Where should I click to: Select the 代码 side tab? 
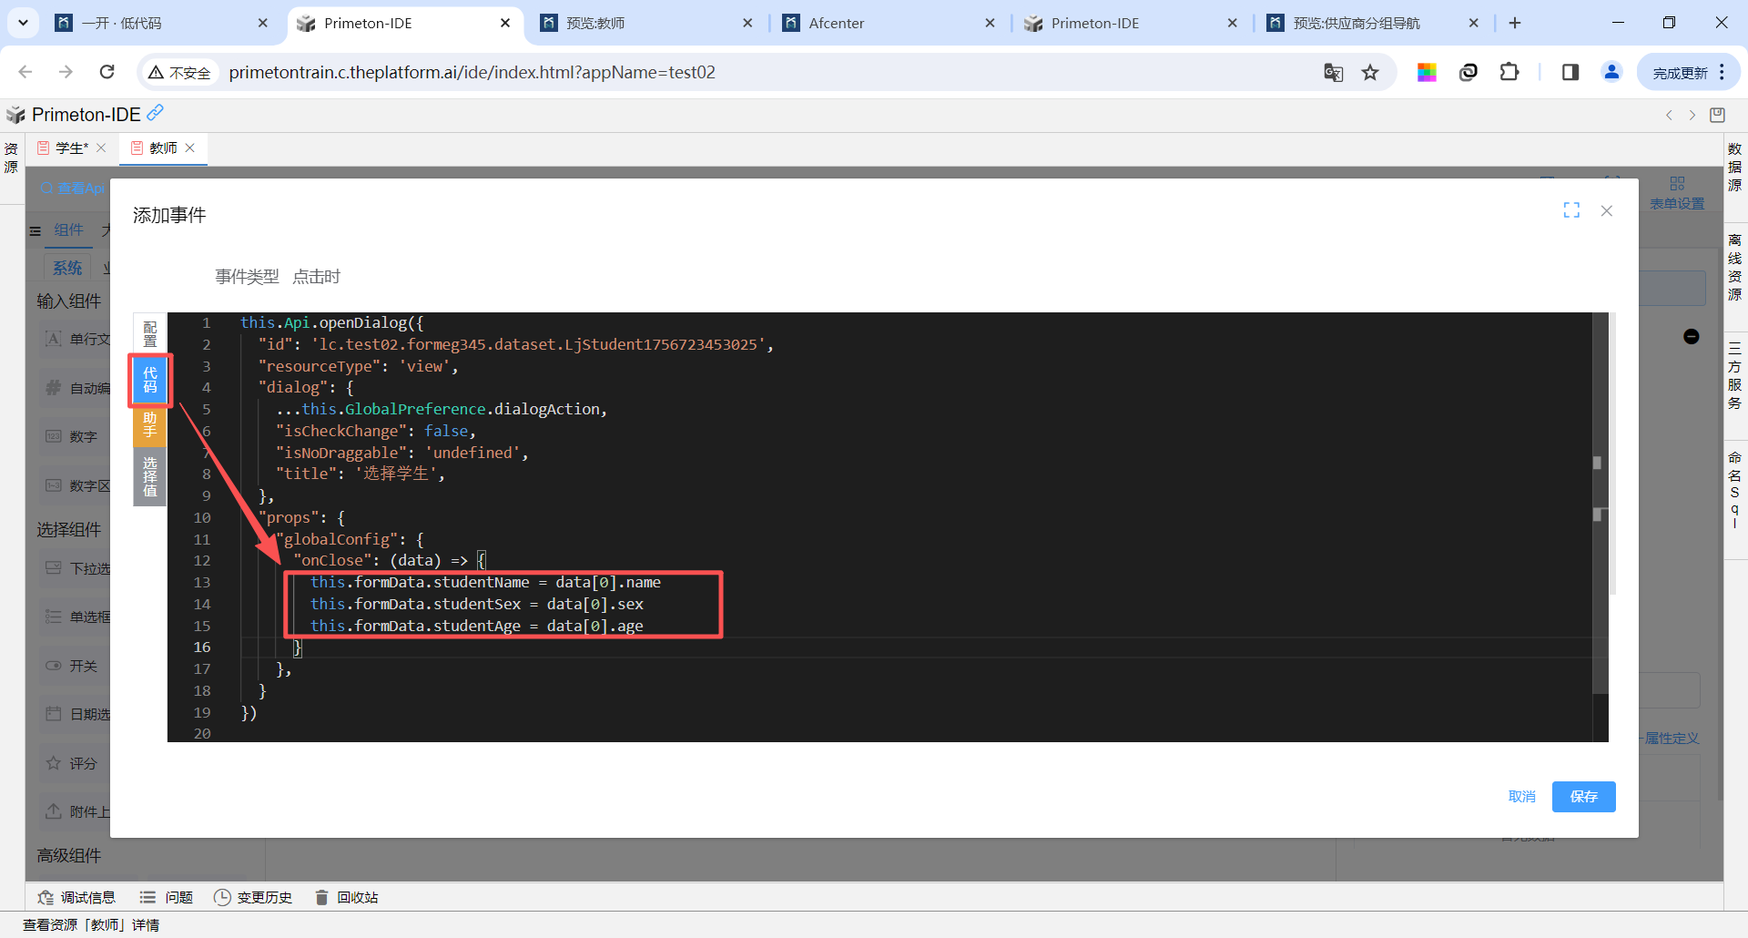150,380
